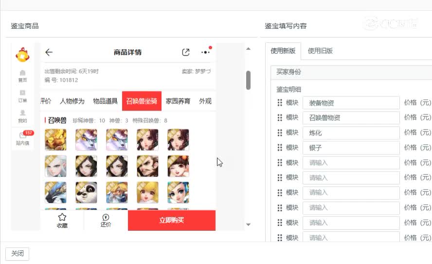
Task: Select the winking girl pet thumbnail
Action: (178, 166)
